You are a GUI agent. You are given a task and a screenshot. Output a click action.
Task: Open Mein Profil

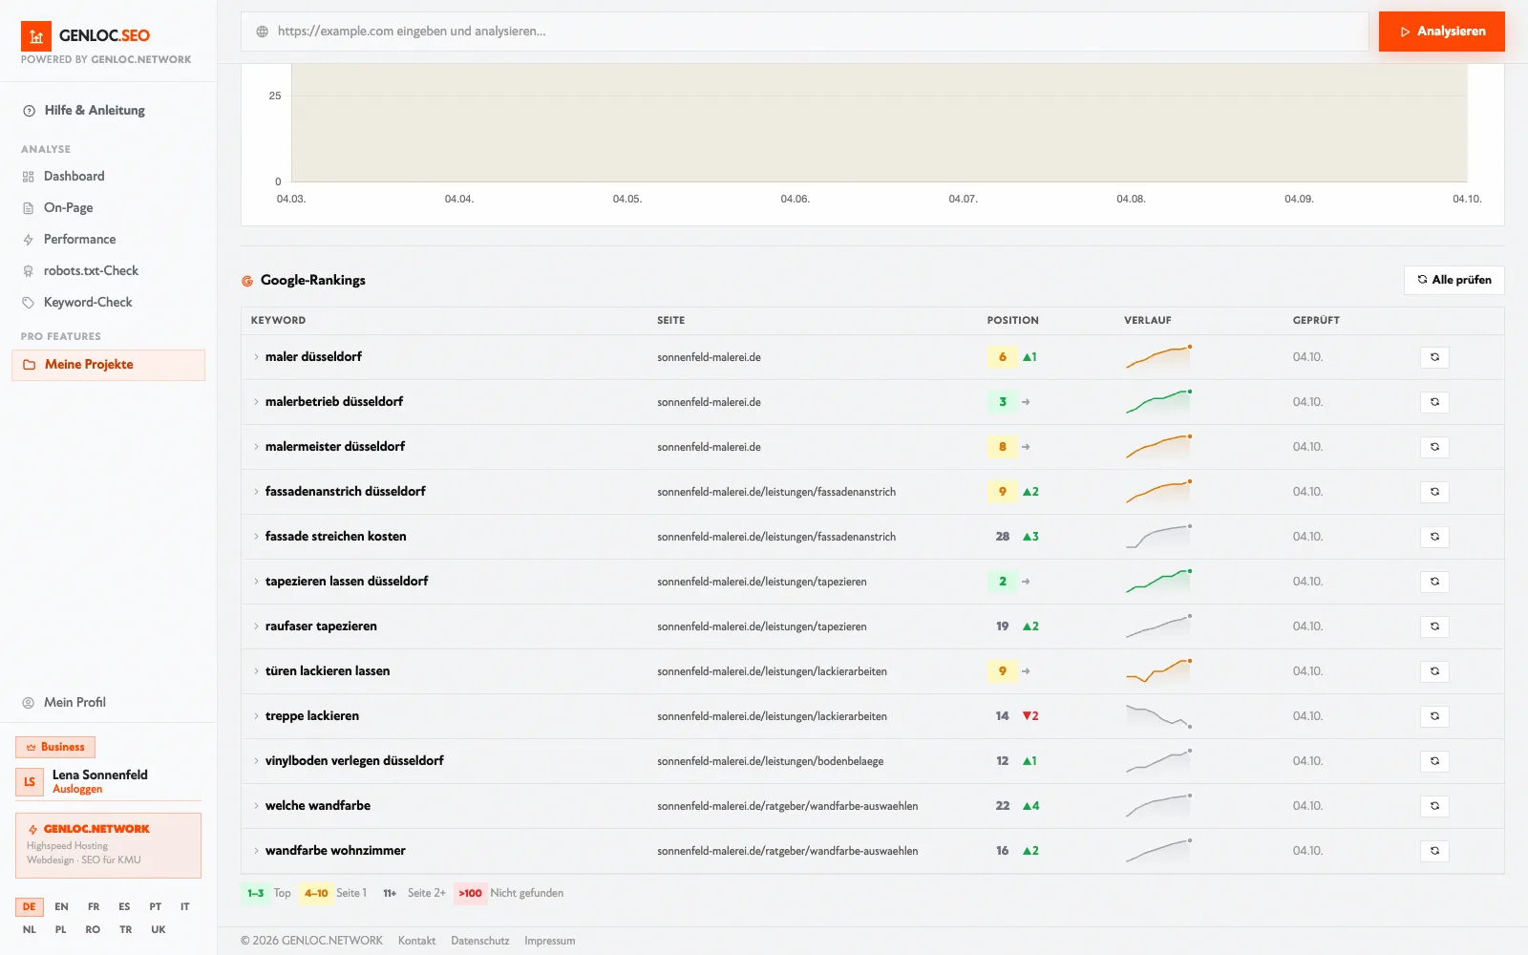tap(108, 703)
